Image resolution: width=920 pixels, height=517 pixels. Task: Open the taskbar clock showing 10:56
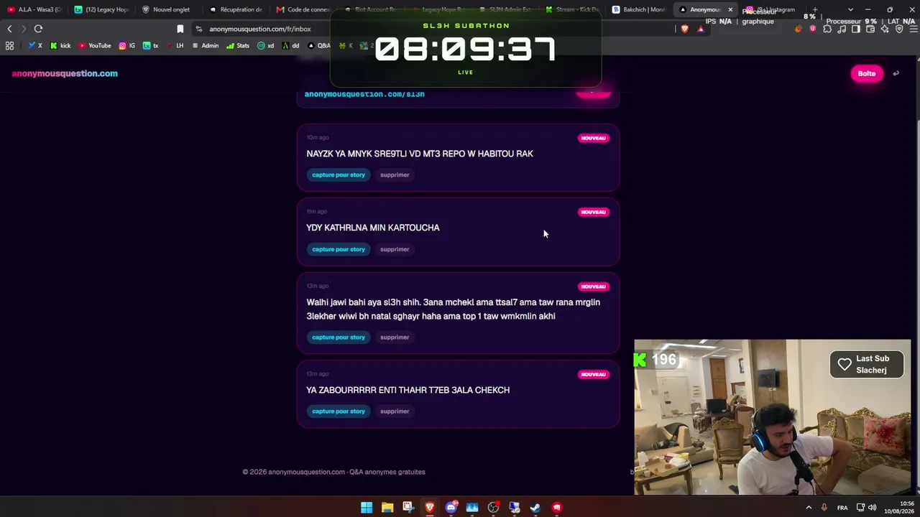tap(899, 508)
